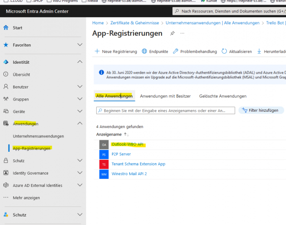
Task: Click Neue Registrierung button
Action: [x=116, y=51]
